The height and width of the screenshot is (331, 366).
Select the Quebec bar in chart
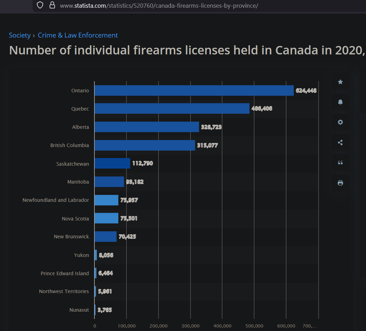point(172,108)
